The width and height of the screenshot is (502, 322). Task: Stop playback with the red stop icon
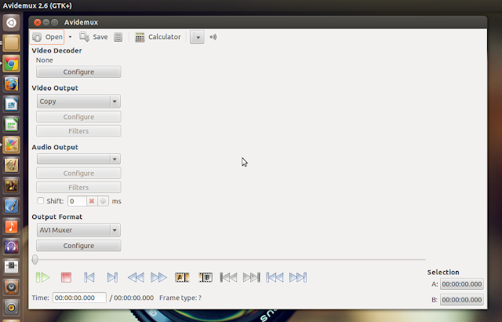[x=66, y=277]
